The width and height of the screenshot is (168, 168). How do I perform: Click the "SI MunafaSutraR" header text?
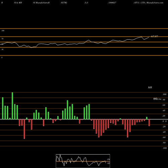41,3
